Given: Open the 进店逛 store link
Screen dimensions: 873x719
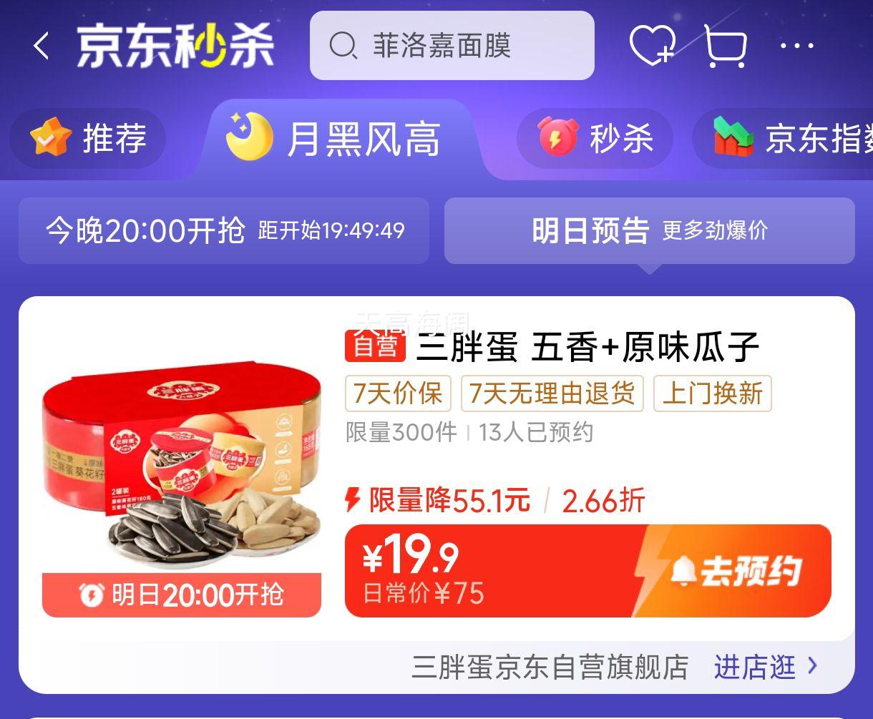Looking at the screenshot, I should 754,667.
